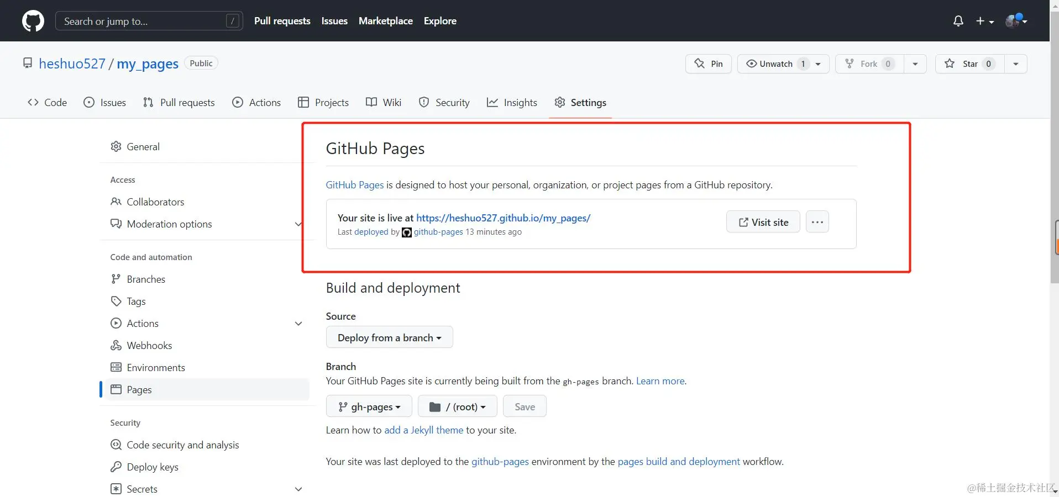The width and height of the screenshot is (1059, 497).
Task: Open the Star lists dropdown arrow
Action: 1016,64
